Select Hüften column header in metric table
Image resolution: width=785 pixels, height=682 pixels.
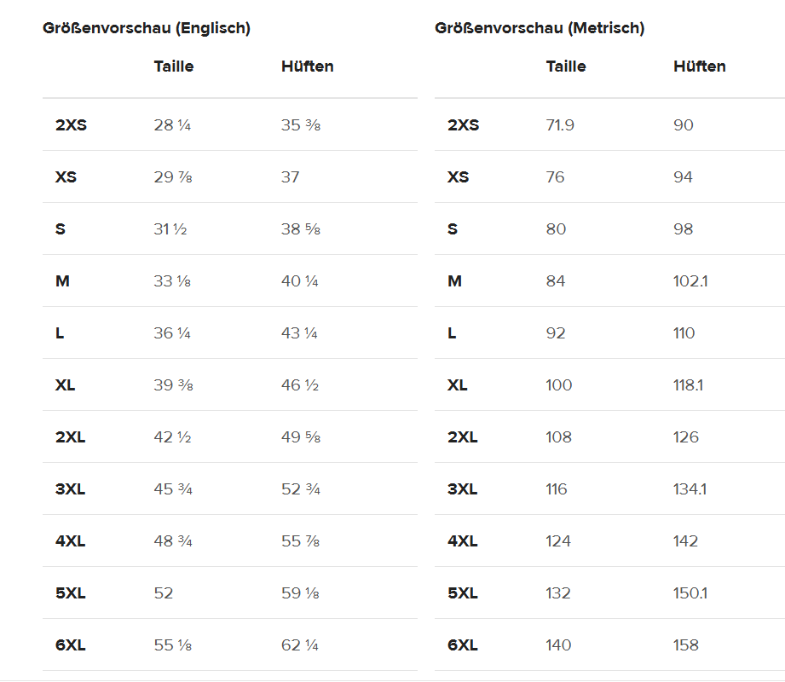click(700, 66)
